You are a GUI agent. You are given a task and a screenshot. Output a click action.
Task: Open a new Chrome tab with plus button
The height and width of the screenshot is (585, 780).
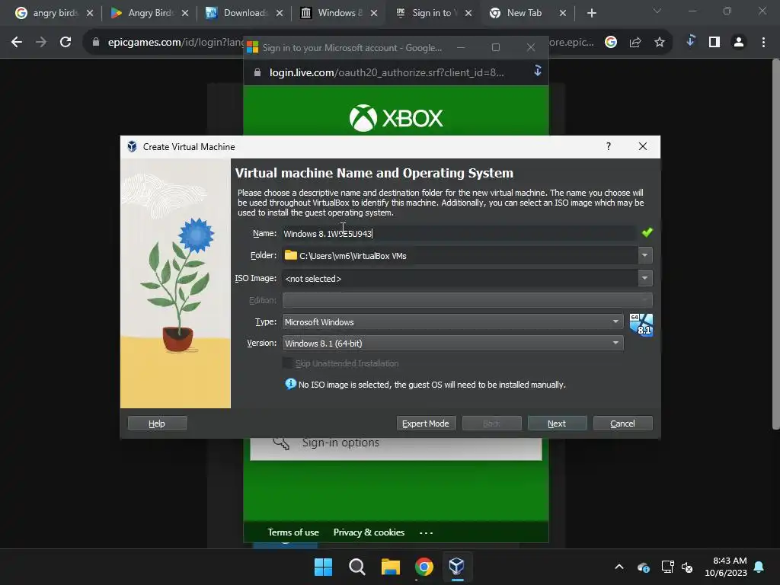point(591,13)
